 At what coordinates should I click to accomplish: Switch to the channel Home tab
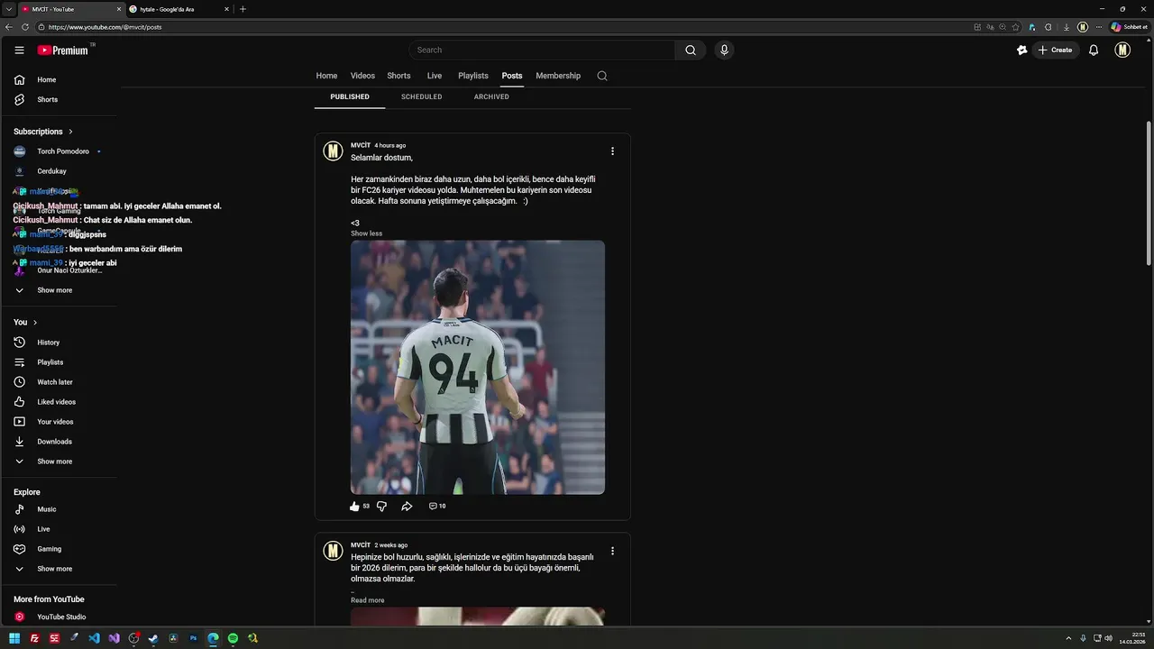326,76
